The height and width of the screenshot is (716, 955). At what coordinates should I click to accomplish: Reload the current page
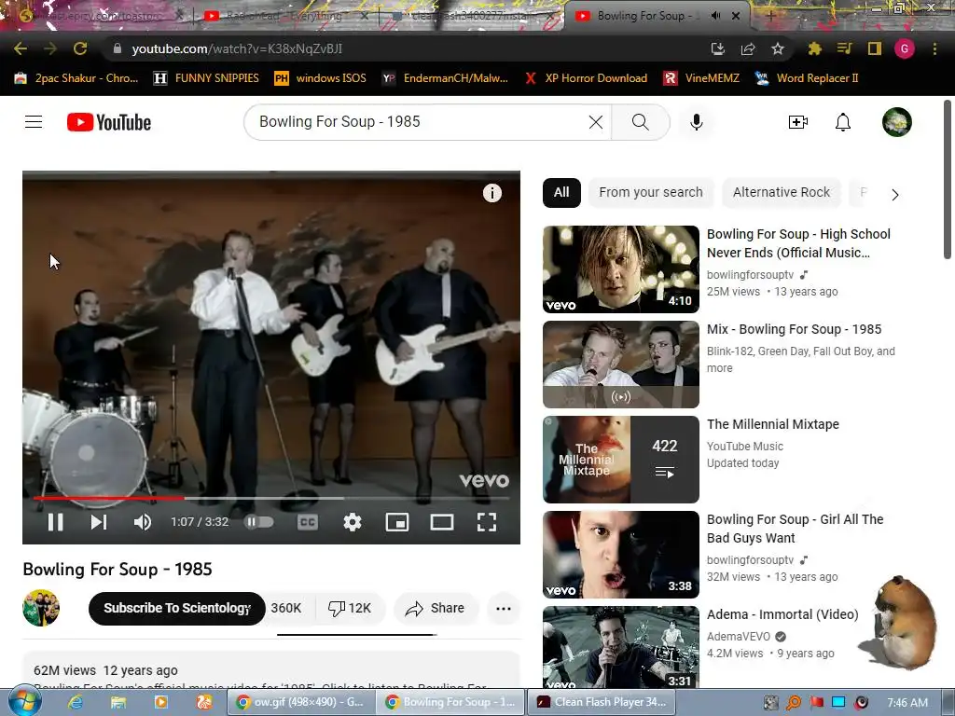pos(80,48)
